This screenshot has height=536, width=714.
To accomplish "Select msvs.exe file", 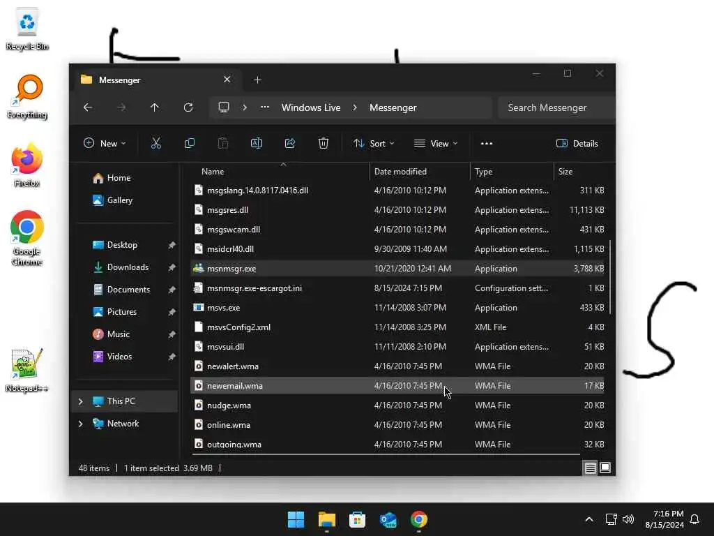I will pyautogui.click(x=397, y=308).
